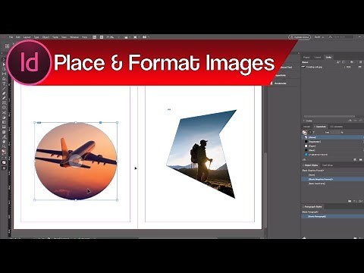Viewport: 364px width, 273px height.
Task: Open the Screen Mode dropdown
Action: pyautogui.click(x=136, y=37)
